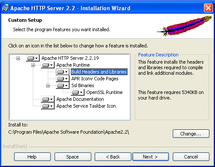Click the Space button
215x167 pixels.
[x=73, y=157]
